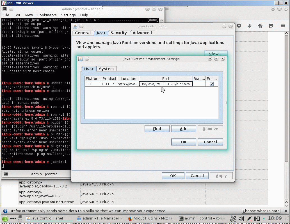Toggle the Enabled checkbox for JRE 1.8
Image resolution: width=290 pixels, height=224 pixels.
point(212,84)
